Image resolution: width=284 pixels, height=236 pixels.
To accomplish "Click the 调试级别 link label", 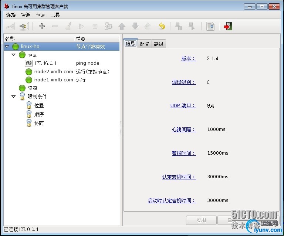I will [x=184, y=82].
